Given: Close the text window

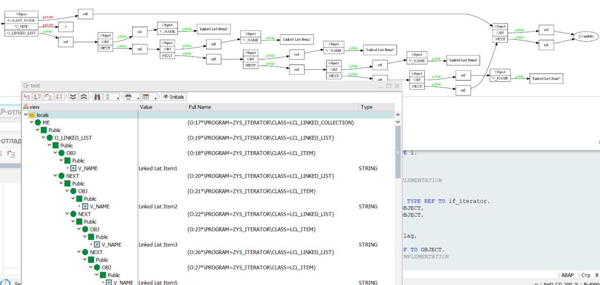Looking at the screenshot, I should pyautogui.click(x=397, y=86).
